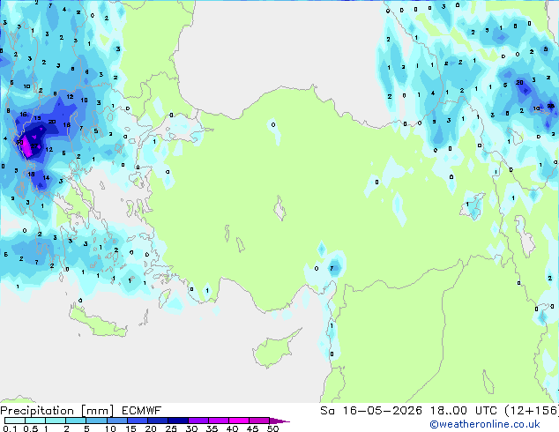This screenshot has width=559, height=432.
Task: Click the legend scale label "5"
Action: pyautogui.click(x=86, y=428)
